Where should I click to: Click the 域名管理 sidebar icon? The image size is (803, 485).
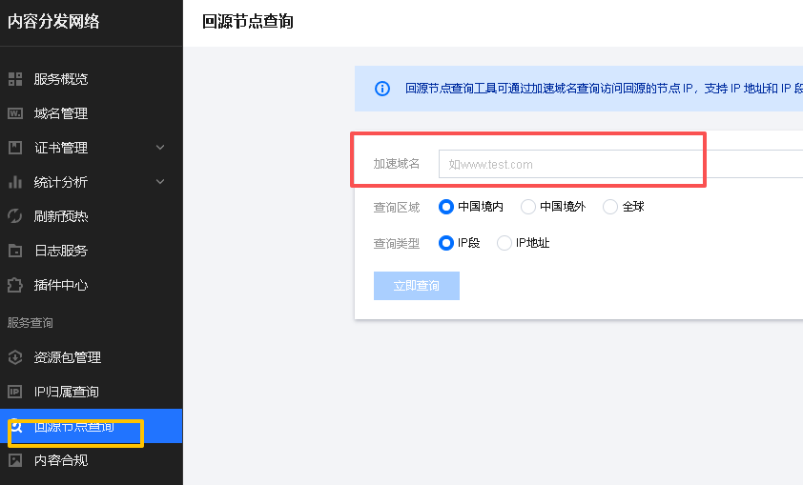click(x=15, y=113)
